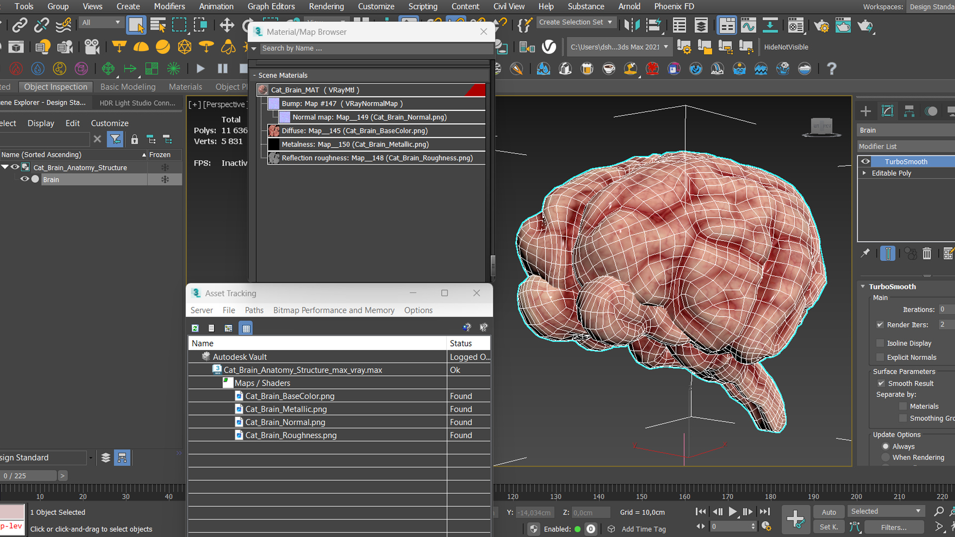Toggle Show End Result in modifier stack
The image size is (955, 537).
pos(887,254)
